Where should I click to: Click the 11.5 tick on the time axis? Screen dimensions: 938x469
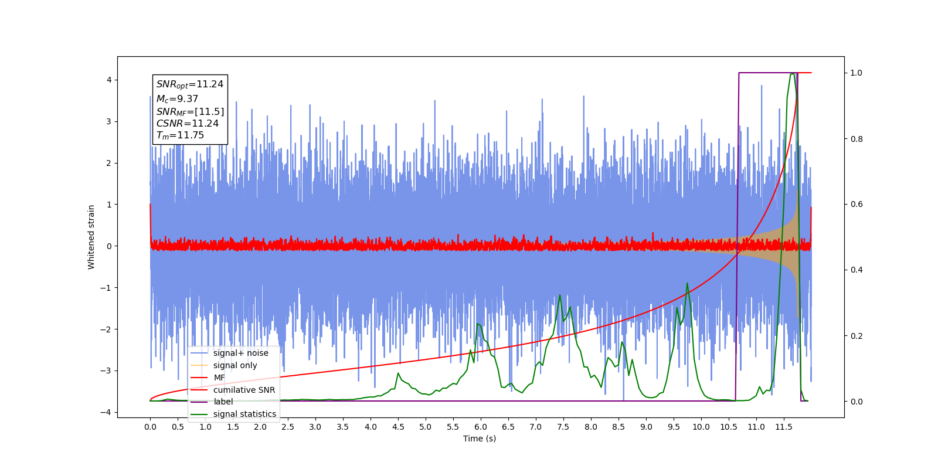pyautogui.click(x=784, y=427)
